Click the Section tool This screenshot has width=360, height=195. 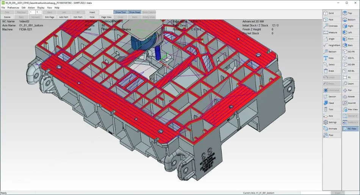(x=332, y=97)
